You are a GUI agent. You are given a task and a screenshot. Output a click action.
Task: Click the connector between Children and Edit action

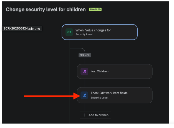pos(85,83)
